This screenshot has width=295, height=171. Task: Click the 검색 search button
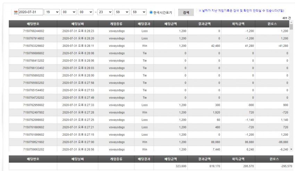pyautogui.click(x=186, y=12)
